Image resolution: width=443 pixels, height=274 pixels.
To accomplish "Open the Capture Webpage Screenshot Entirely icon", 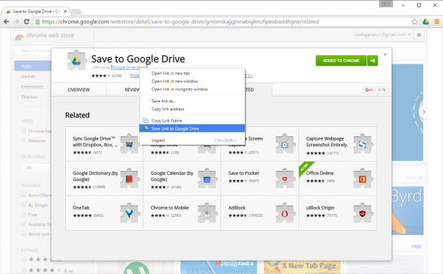I will [363, 144].
